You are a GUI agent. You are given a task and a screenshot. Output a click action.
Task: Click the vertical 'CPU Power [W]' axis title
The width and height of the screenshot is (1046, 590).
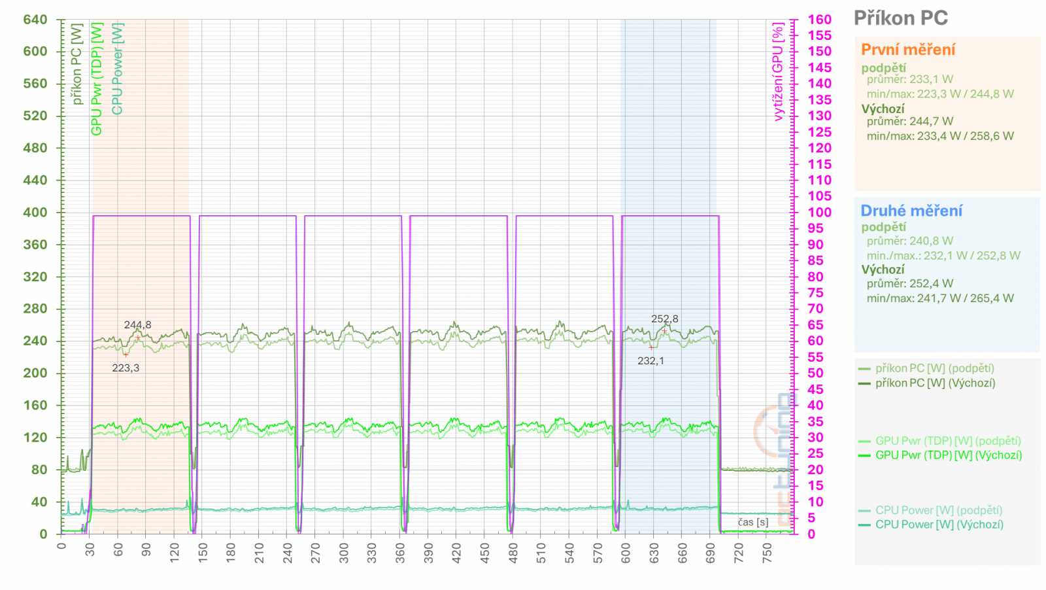pyautogui.click(x=117, y=69)
